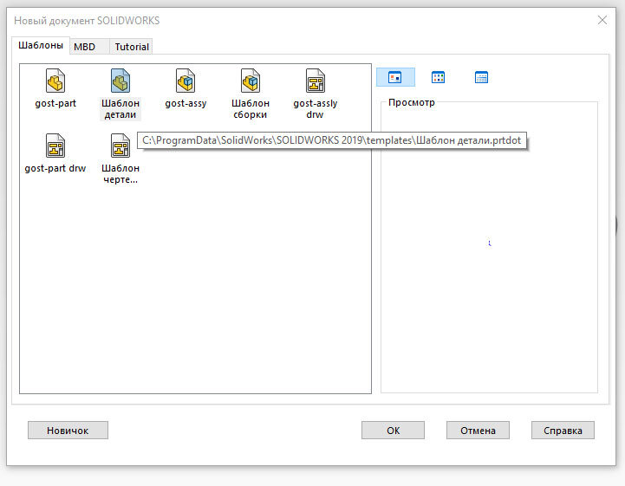Confirm with the OK button
This screenshot has width=625, height=486.
[x=393, y=431]
